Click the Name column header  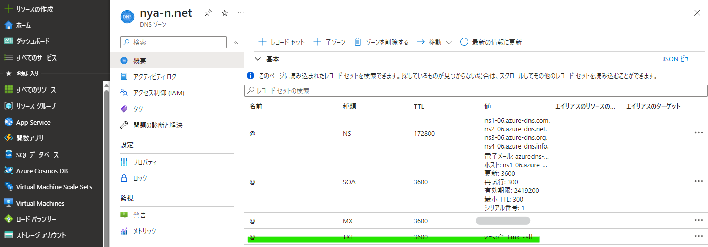[255, 106]
